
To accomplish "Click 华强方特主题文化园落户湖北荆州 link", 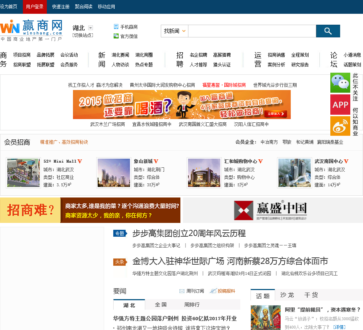I will pyautogui.click(x=165, y=273).
